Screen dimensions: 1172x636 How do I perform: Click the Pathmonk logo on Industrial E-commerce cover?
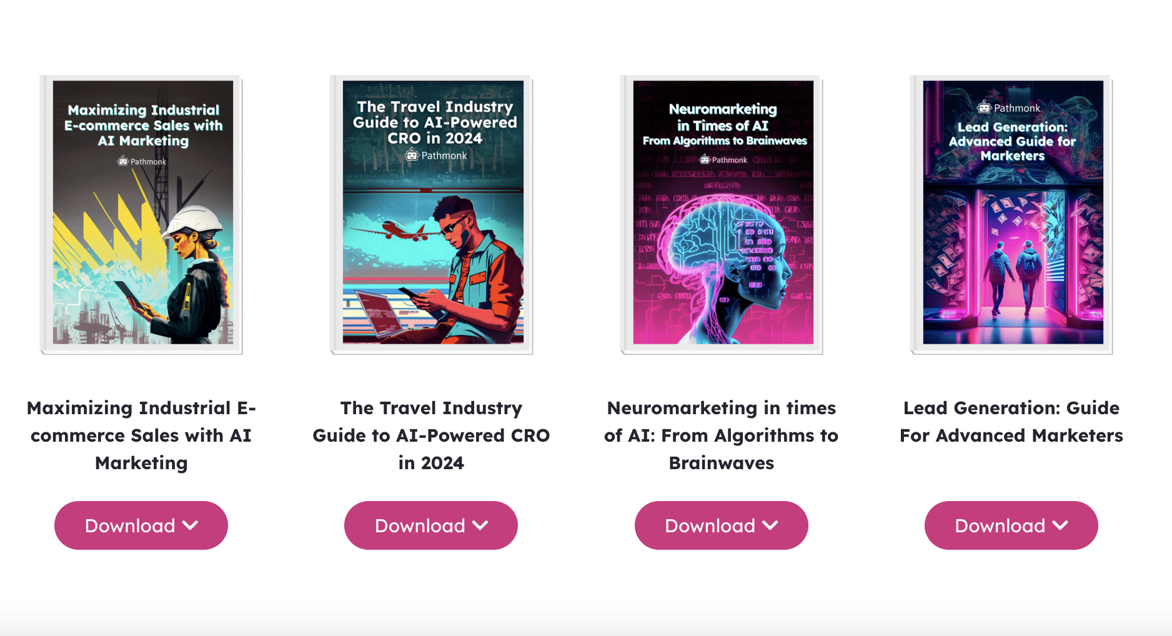tap(142, 161)
